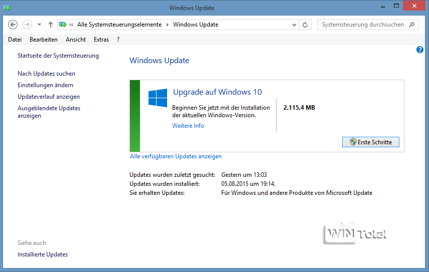Close the Windows Update window
The image size is (429, 272).
414,6
